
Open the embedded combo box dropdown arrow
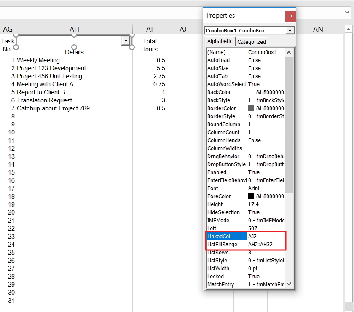[x=126, y=40]
